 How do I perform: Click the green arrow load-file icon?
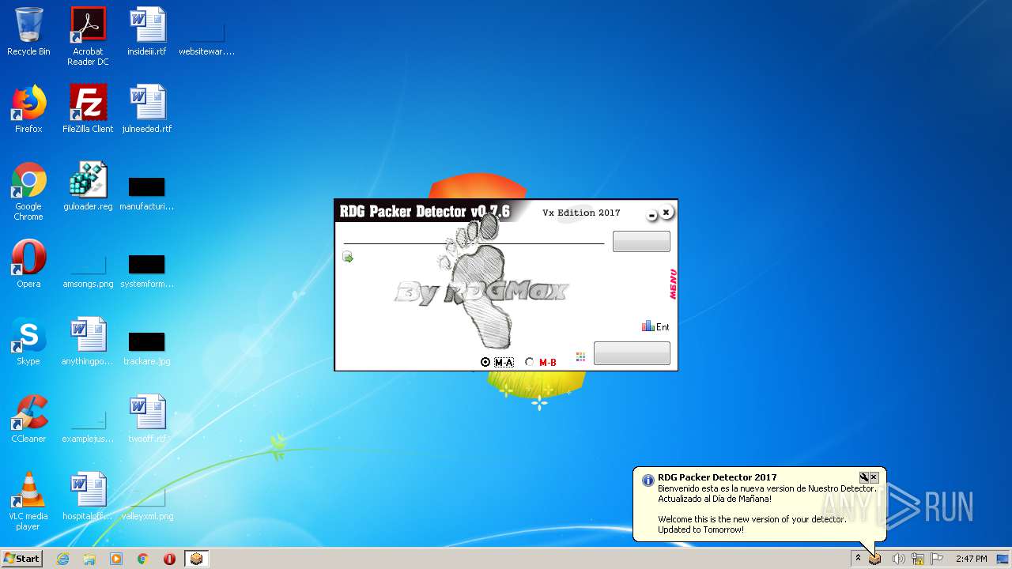tap(348, 257)
